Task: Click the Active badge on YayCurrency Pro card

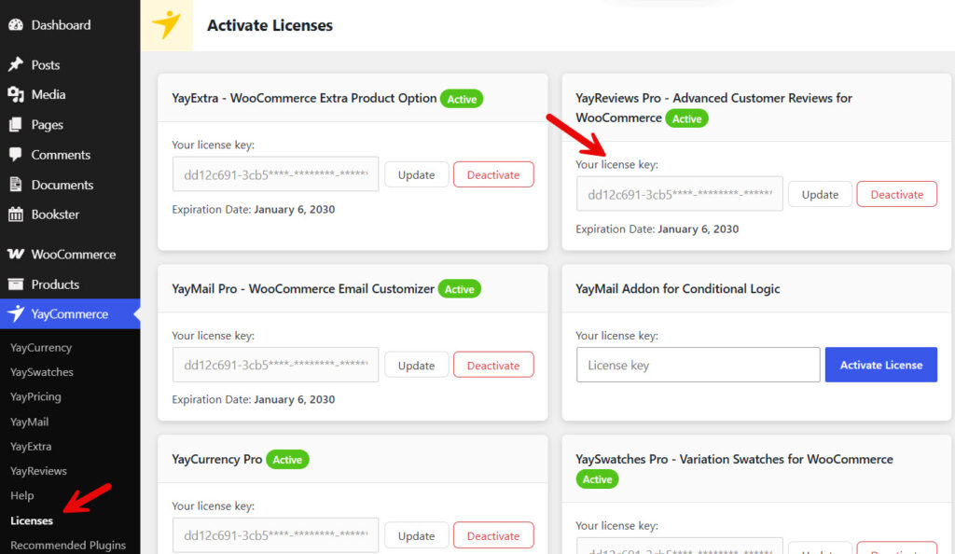Action: coord(287,460)
